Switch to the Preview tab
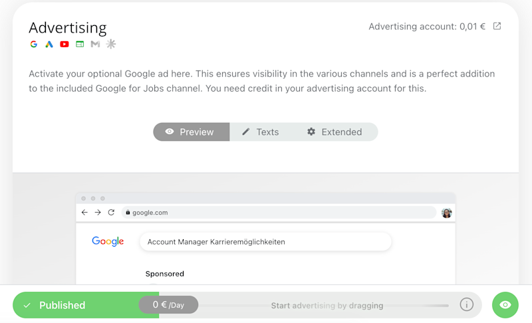 [192, 132]
